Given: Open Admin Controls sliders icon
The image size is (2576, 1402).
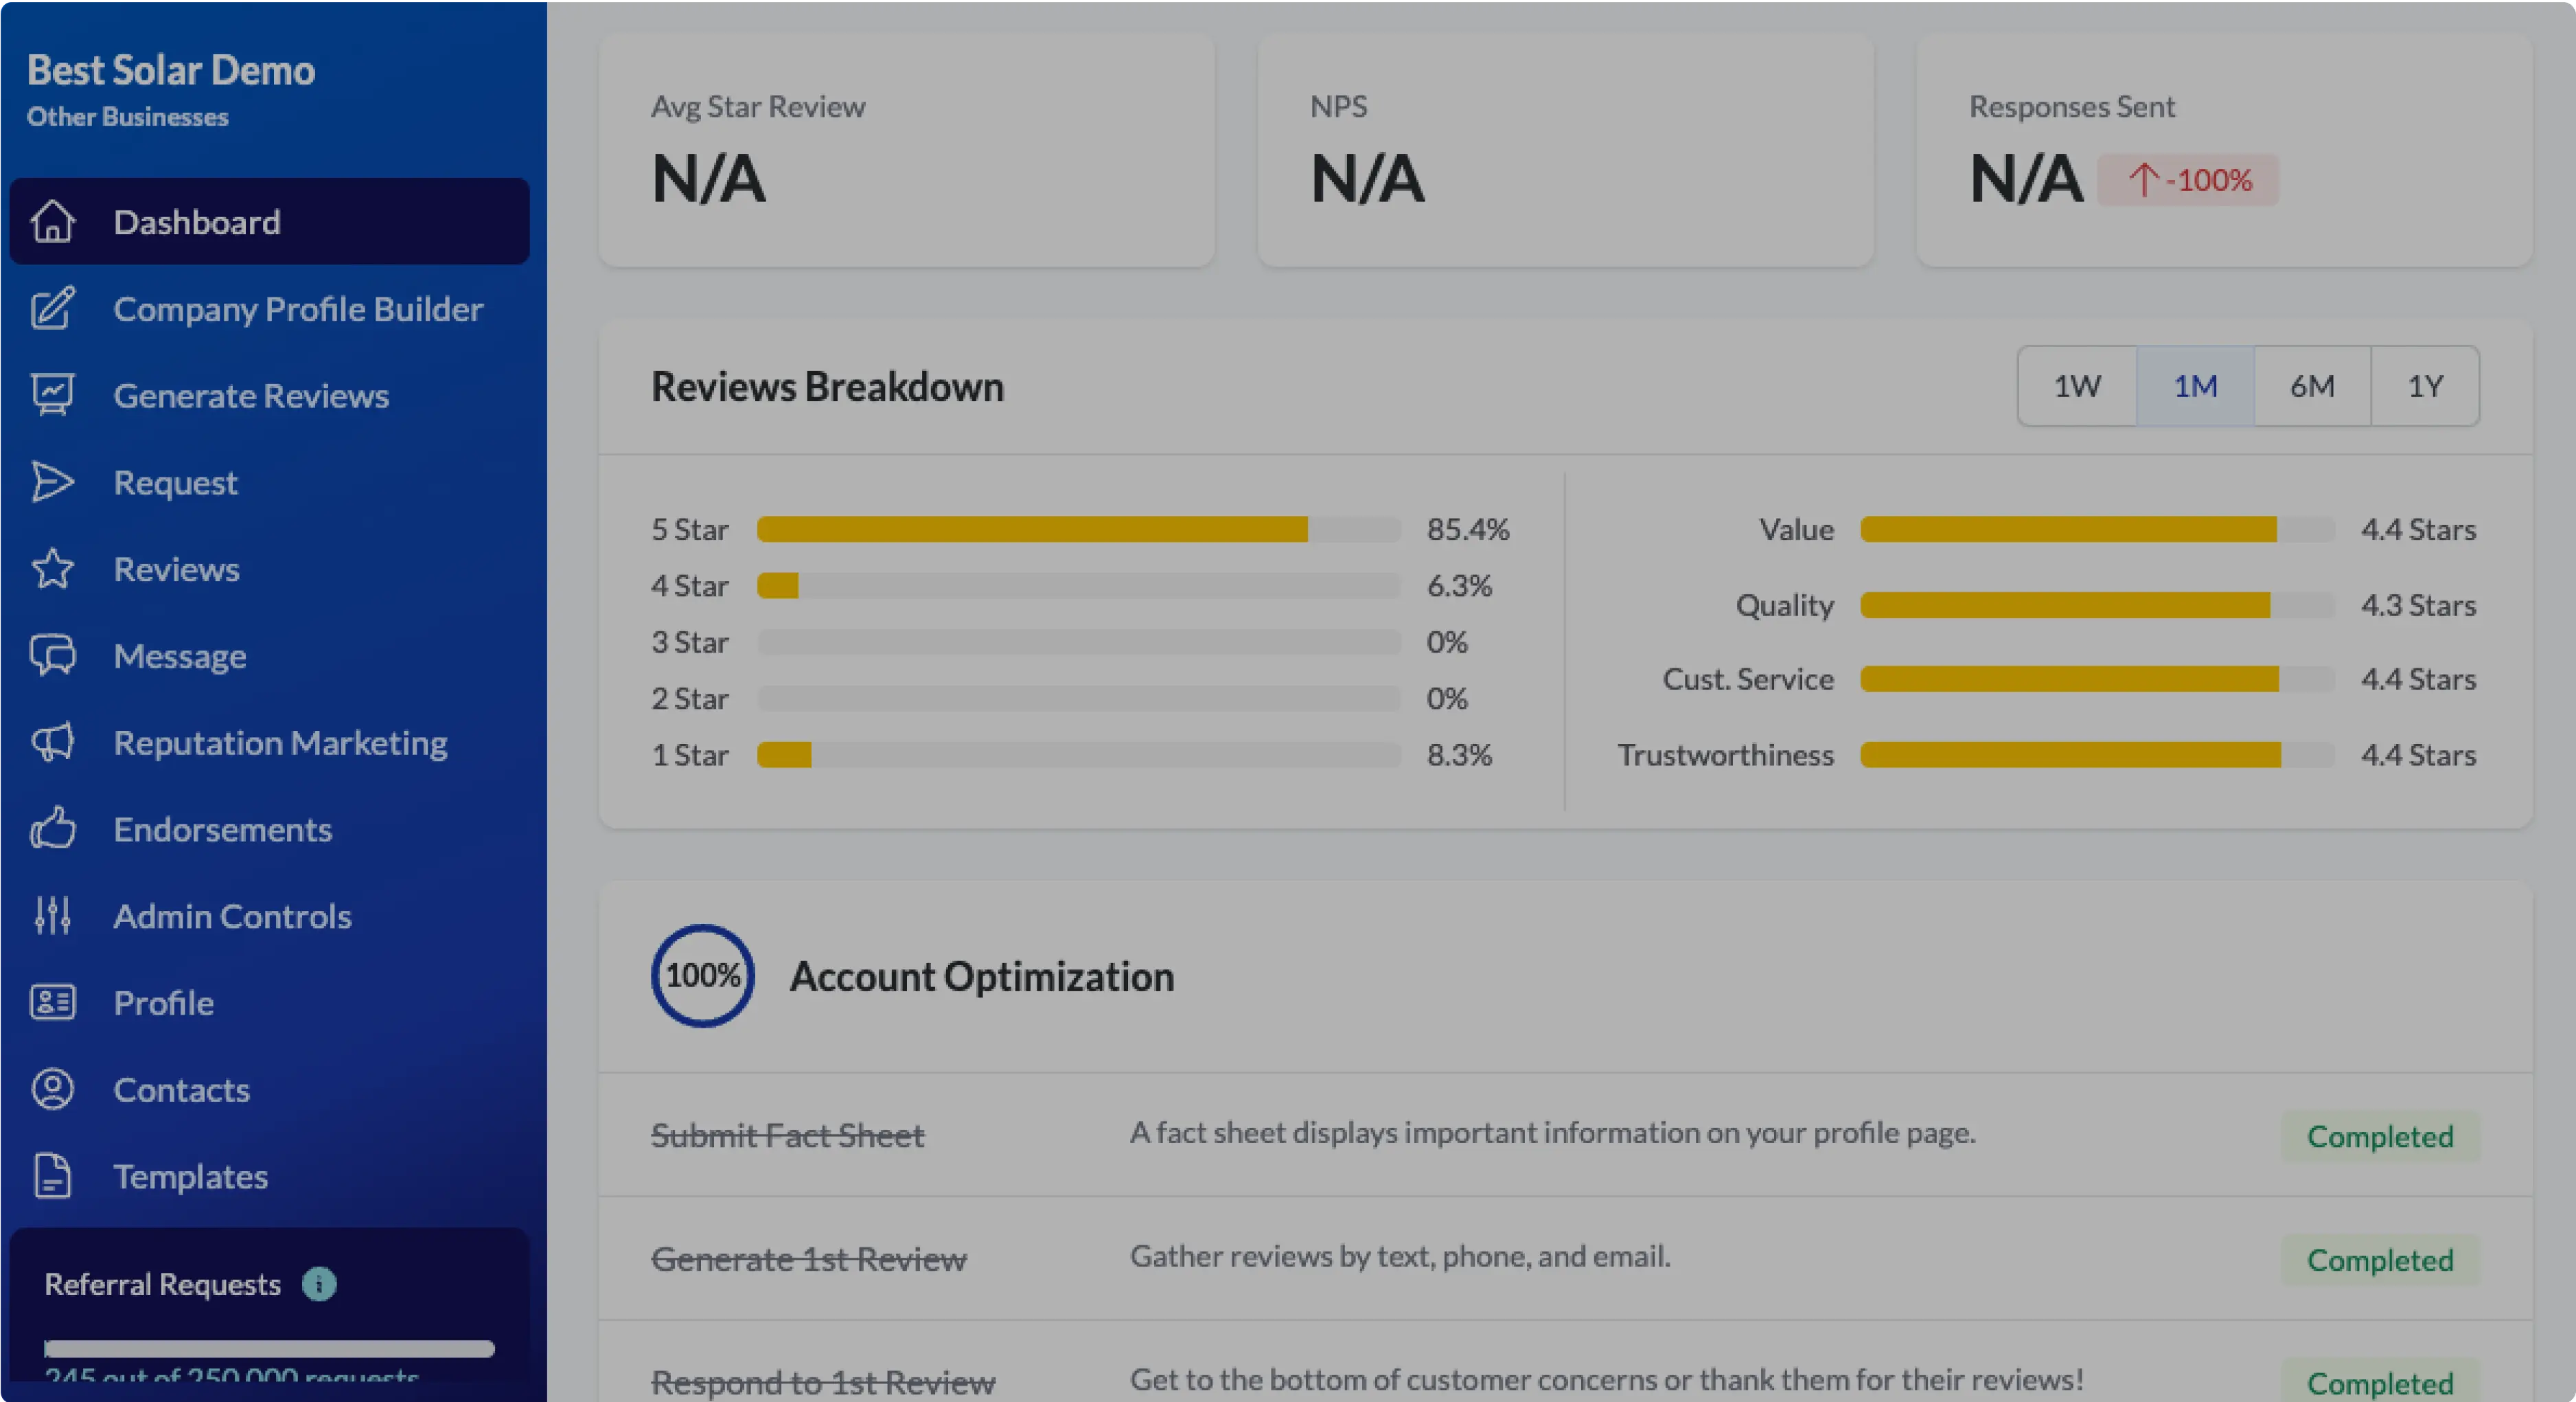Looking at the screenshot, I should [x=52, y=916].
